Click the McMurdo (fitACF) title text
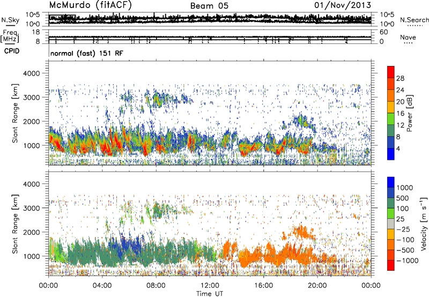429x297 pixels. coord(90,5)
